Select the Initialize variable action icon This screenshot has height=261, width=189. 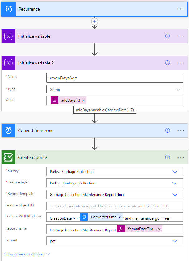[x=8, y=36]
